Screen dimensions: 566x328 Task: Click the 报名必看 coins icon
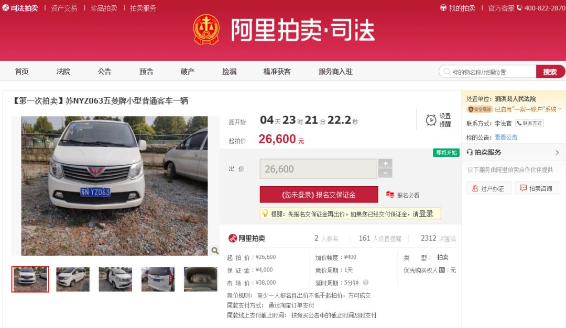point(390,195)
